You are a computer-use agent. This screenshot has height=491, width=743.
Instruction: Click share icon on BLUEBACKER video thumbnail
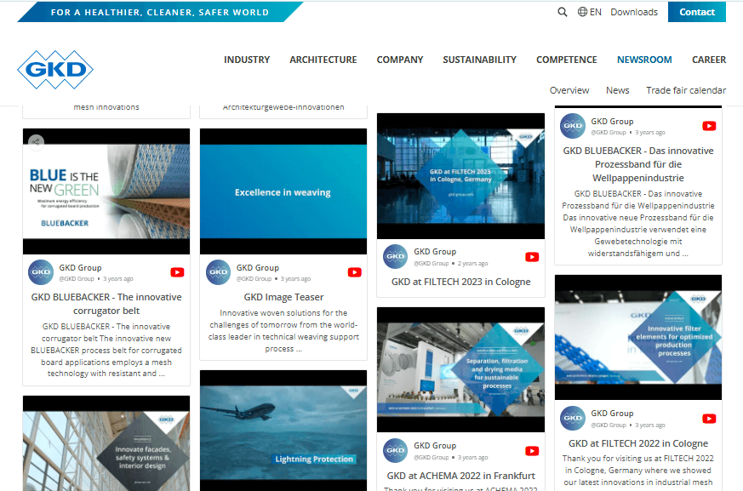[36, 142]
